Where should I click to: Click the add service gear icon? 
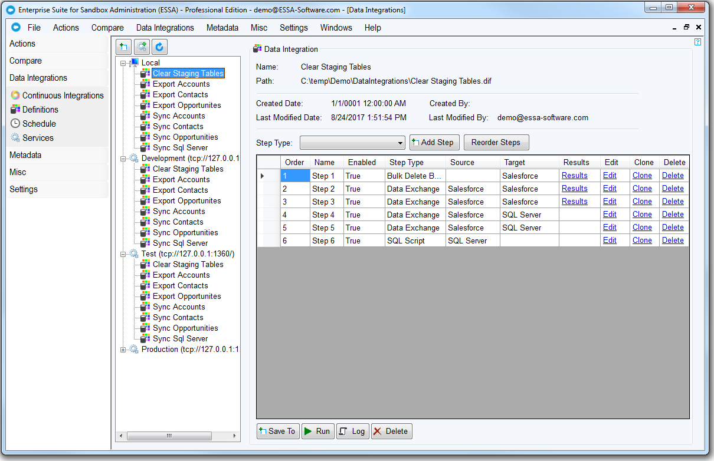pyautogui.click(x=142, y=47)
